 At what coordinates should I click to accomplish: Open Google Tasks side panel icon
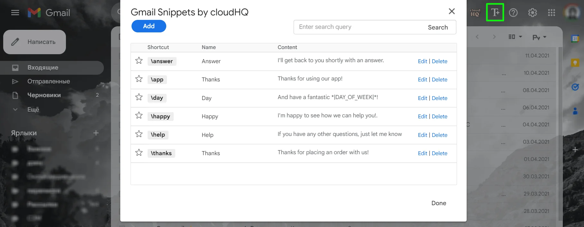point(575,87)
